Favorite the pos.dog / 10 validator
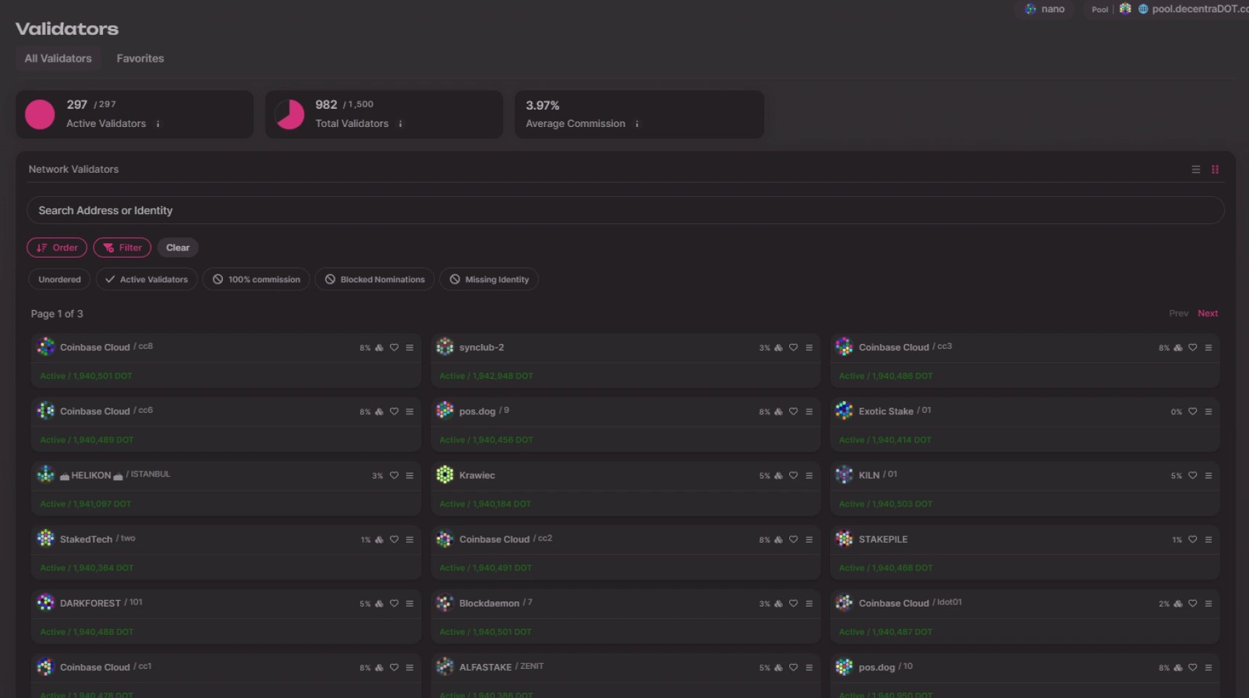1249x698 pixels. pyautogui.click(x=1192, y=668)
